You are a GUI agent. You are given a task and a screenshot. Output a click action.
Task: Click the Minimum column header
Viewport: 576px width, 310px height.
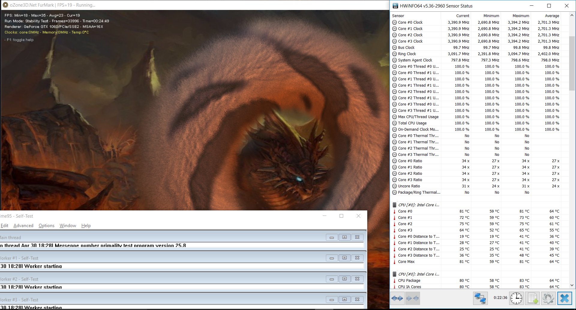486,16
